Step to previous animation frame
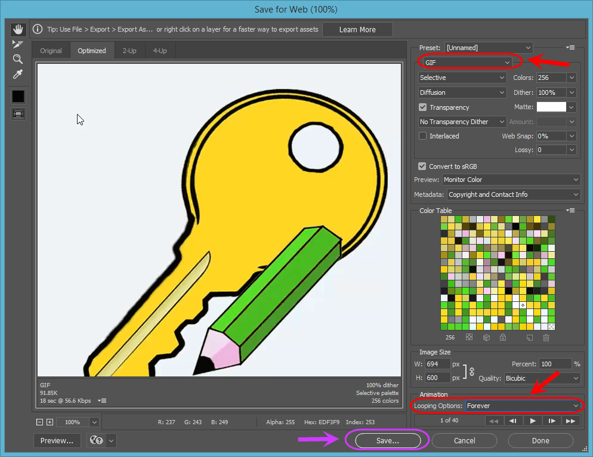The image size is (593, 457). (513, 421)
